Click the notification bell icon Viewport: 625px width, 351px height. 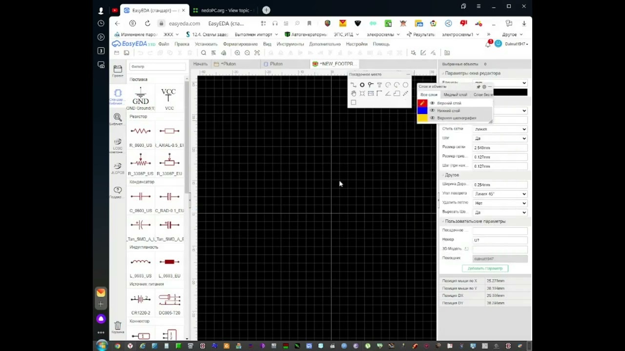pos(488,44)
